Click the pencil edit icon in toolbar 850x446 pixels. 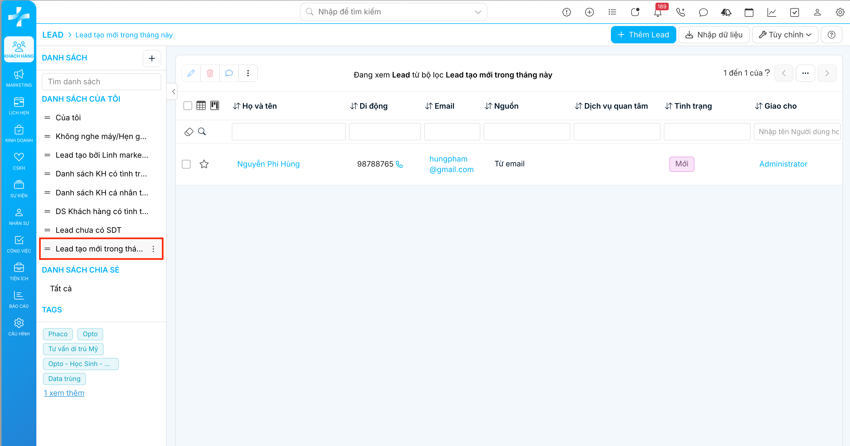(x=191, y=73)
